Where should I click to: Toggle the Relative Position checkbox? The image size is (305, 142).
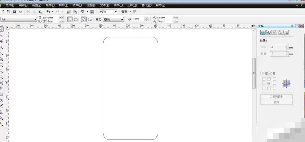tap(262, 74)
